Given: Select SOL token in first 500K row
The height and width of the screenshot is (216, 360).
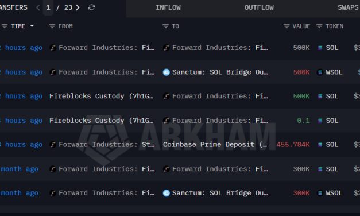Looking at the screenshot, I should pos(332,48).
